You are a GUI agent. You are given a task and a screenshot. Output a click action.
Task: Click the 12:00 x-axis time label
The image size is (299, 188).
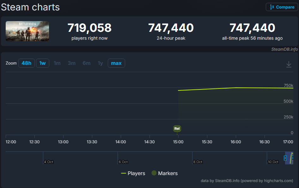pyautogui.click(x=11, y=142)
